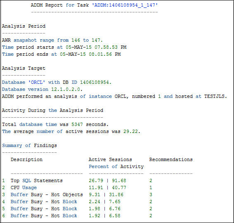The width and height of the screenshot is (234, 223).
Task: Click the '26.79 | 91.68' value
Action: (107, 180)
